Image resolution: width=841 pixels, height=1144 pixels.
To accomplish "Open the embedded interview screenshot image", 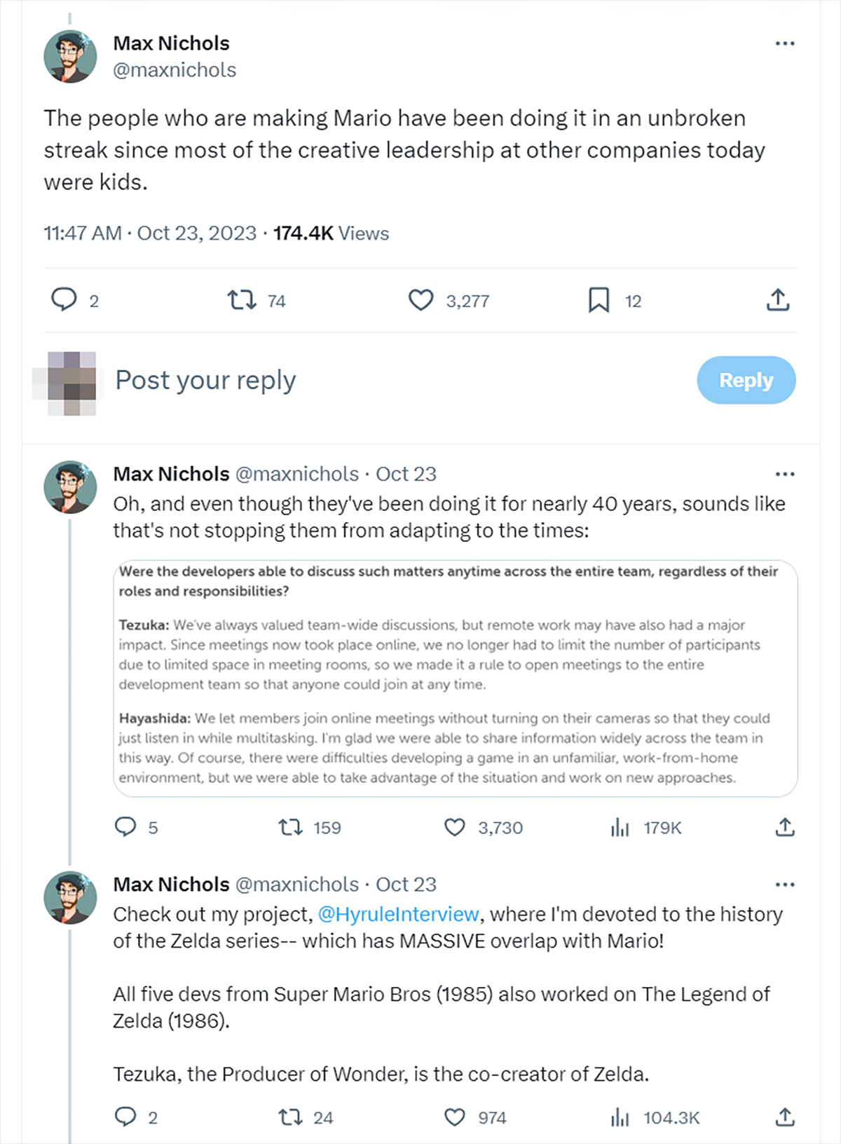I will point(456,678).
